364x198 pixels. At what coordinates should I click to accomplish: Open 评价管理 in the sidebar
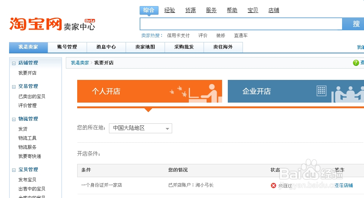pyautogui.click(x=27, y=106)
